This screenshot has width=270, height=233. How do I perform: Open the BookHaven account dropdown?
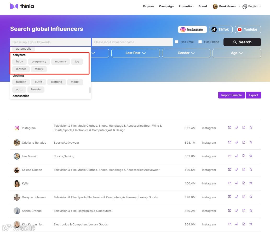tap(226, 6)
